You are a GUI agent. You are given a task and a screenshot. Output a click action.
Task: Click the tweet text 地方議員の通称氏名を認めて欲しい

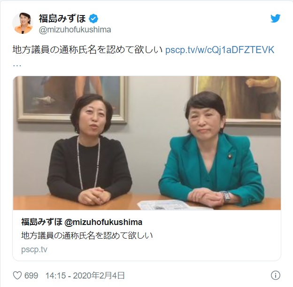pos(88,50)
